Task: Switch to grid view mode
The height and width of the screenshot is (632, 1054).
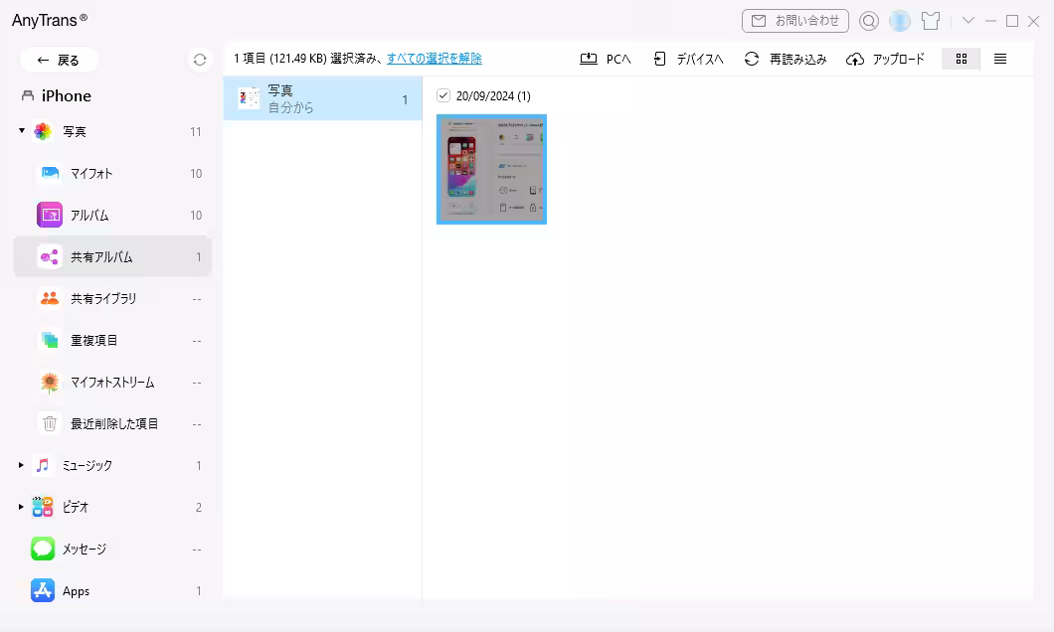Action: point(960,58)
